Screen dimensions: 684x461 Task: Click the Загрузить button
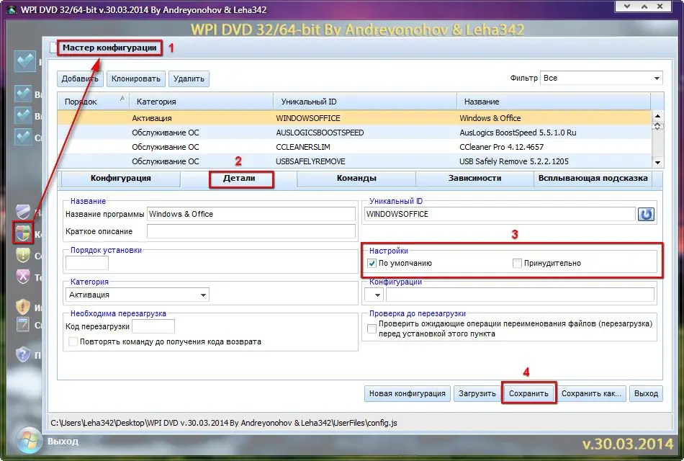[x=477, y=393]
